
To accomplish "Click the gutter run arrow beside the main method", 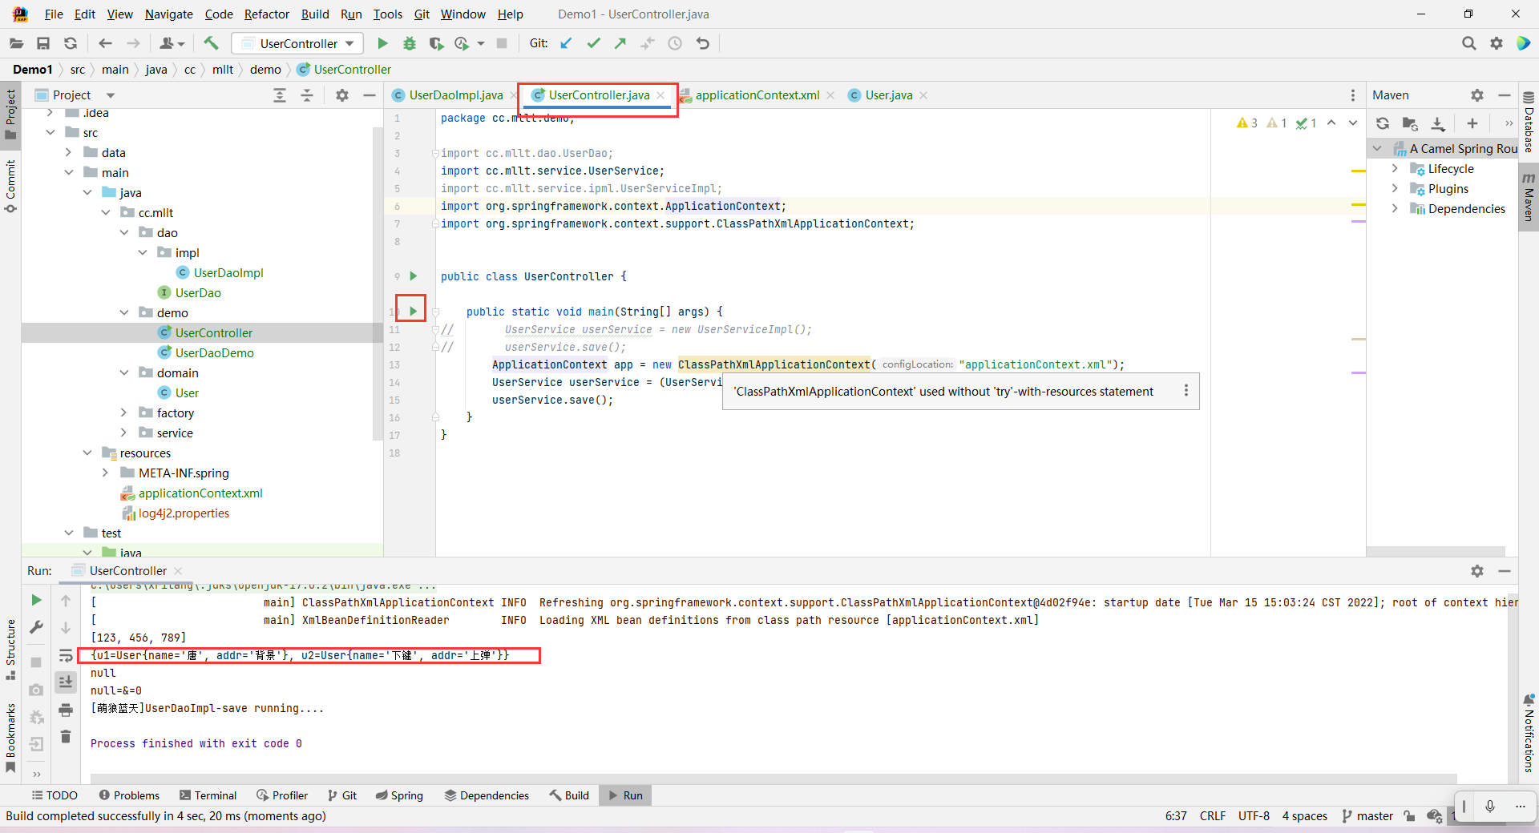I will [413, 311].
